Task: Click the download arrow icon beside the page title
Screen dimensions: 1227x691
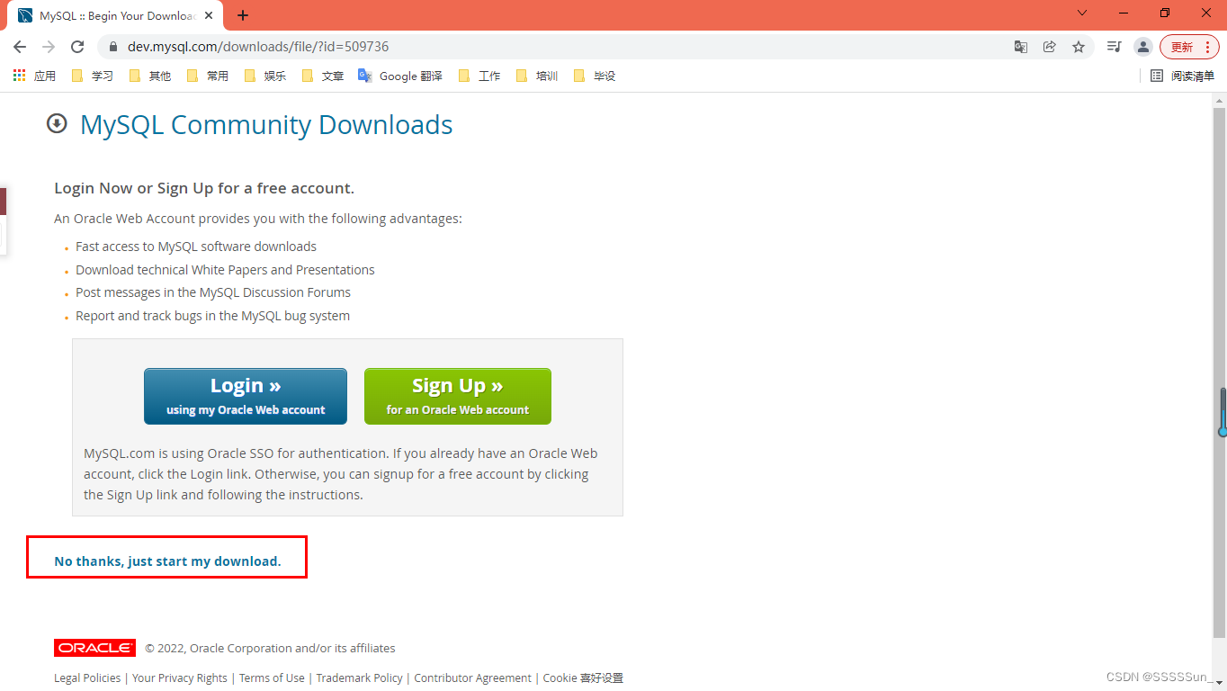Action: (x=57, y=123)
